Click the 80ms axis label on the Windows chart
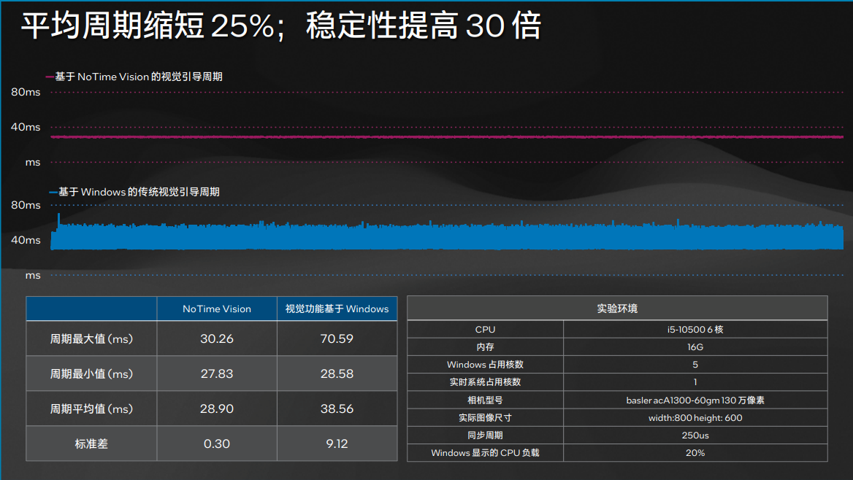 point(26,205)
